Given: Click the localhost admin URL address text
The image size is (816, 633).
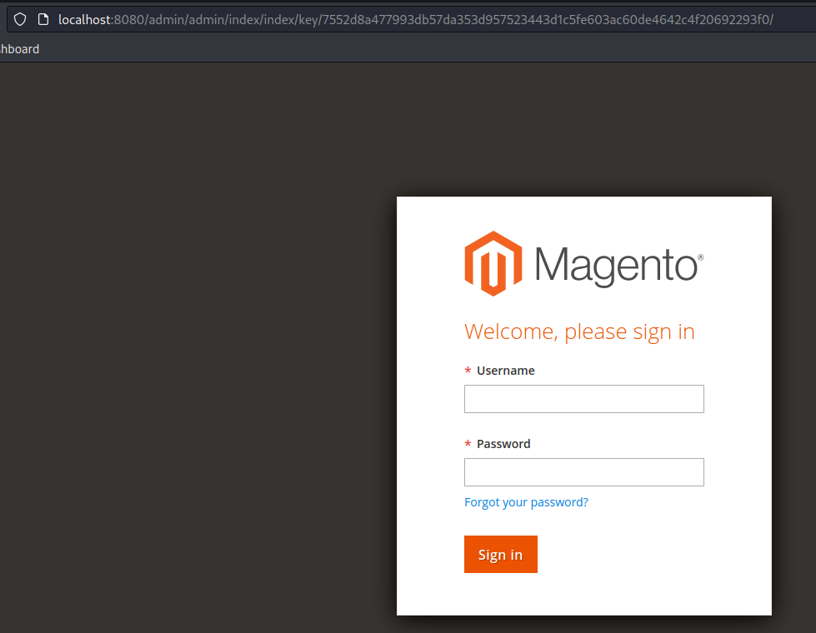Looking at the screenshot, I should [416, 20].
